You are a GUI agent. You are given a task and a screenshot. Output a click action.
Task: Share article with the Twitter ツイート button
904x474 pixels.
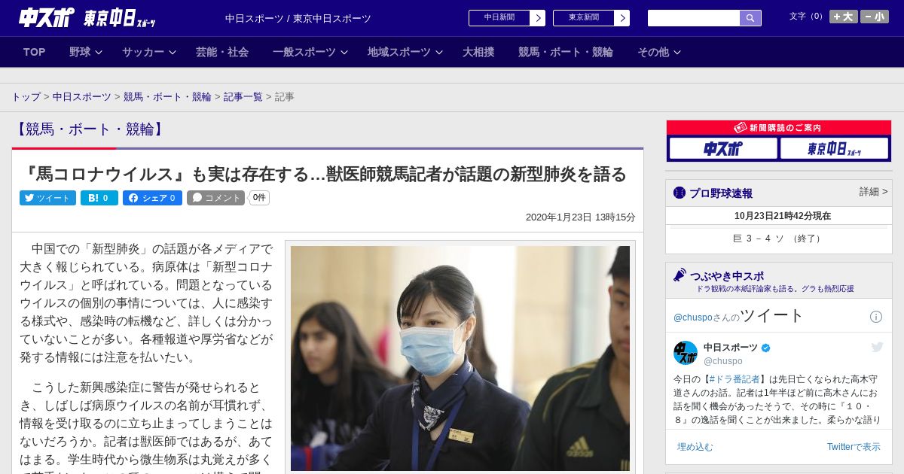(x=47, y=198)
